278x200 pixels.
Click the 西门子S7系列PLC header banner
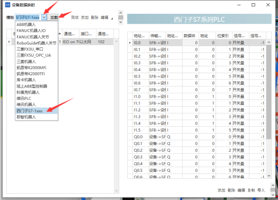point(199,19)
